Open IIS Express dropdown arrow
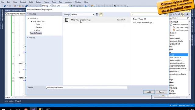195x110 pixels. 83,6
